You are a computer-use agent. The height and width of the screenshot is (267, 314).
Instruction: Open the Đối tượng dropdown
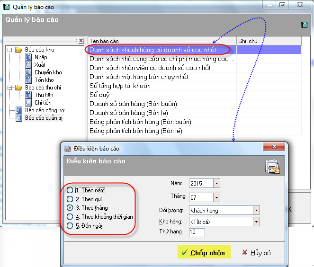(256, 210)
